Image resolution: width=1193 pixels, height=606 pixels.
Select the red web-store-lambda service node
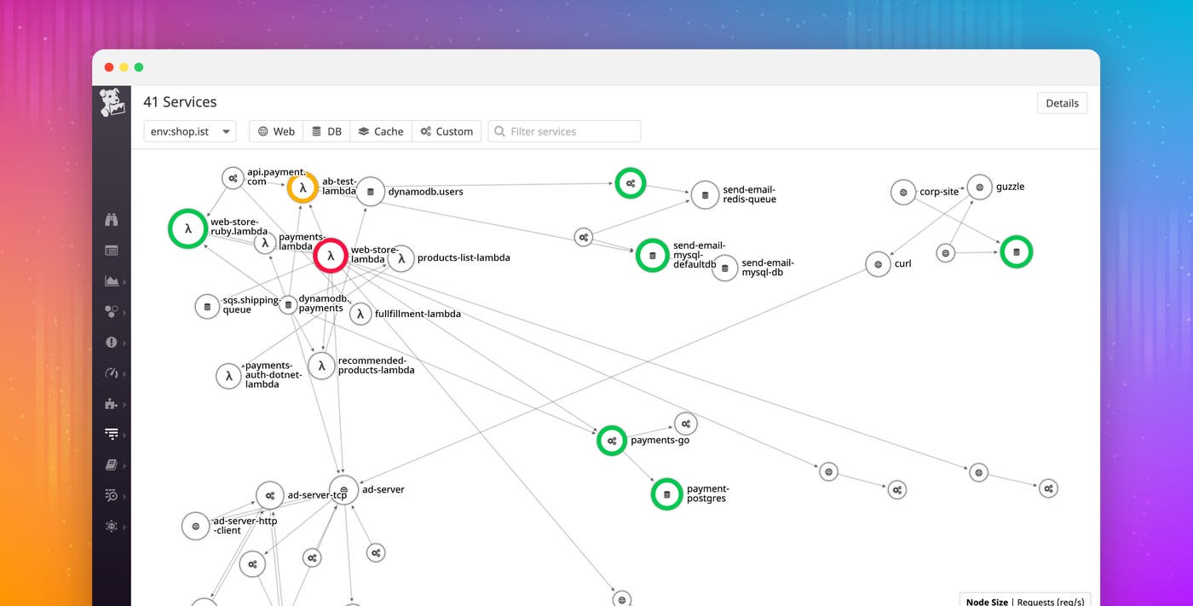331,256
